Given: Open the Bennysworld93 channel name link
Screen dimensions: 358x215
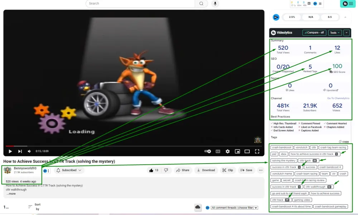Looking at the screenshot, I should (25, 168).
